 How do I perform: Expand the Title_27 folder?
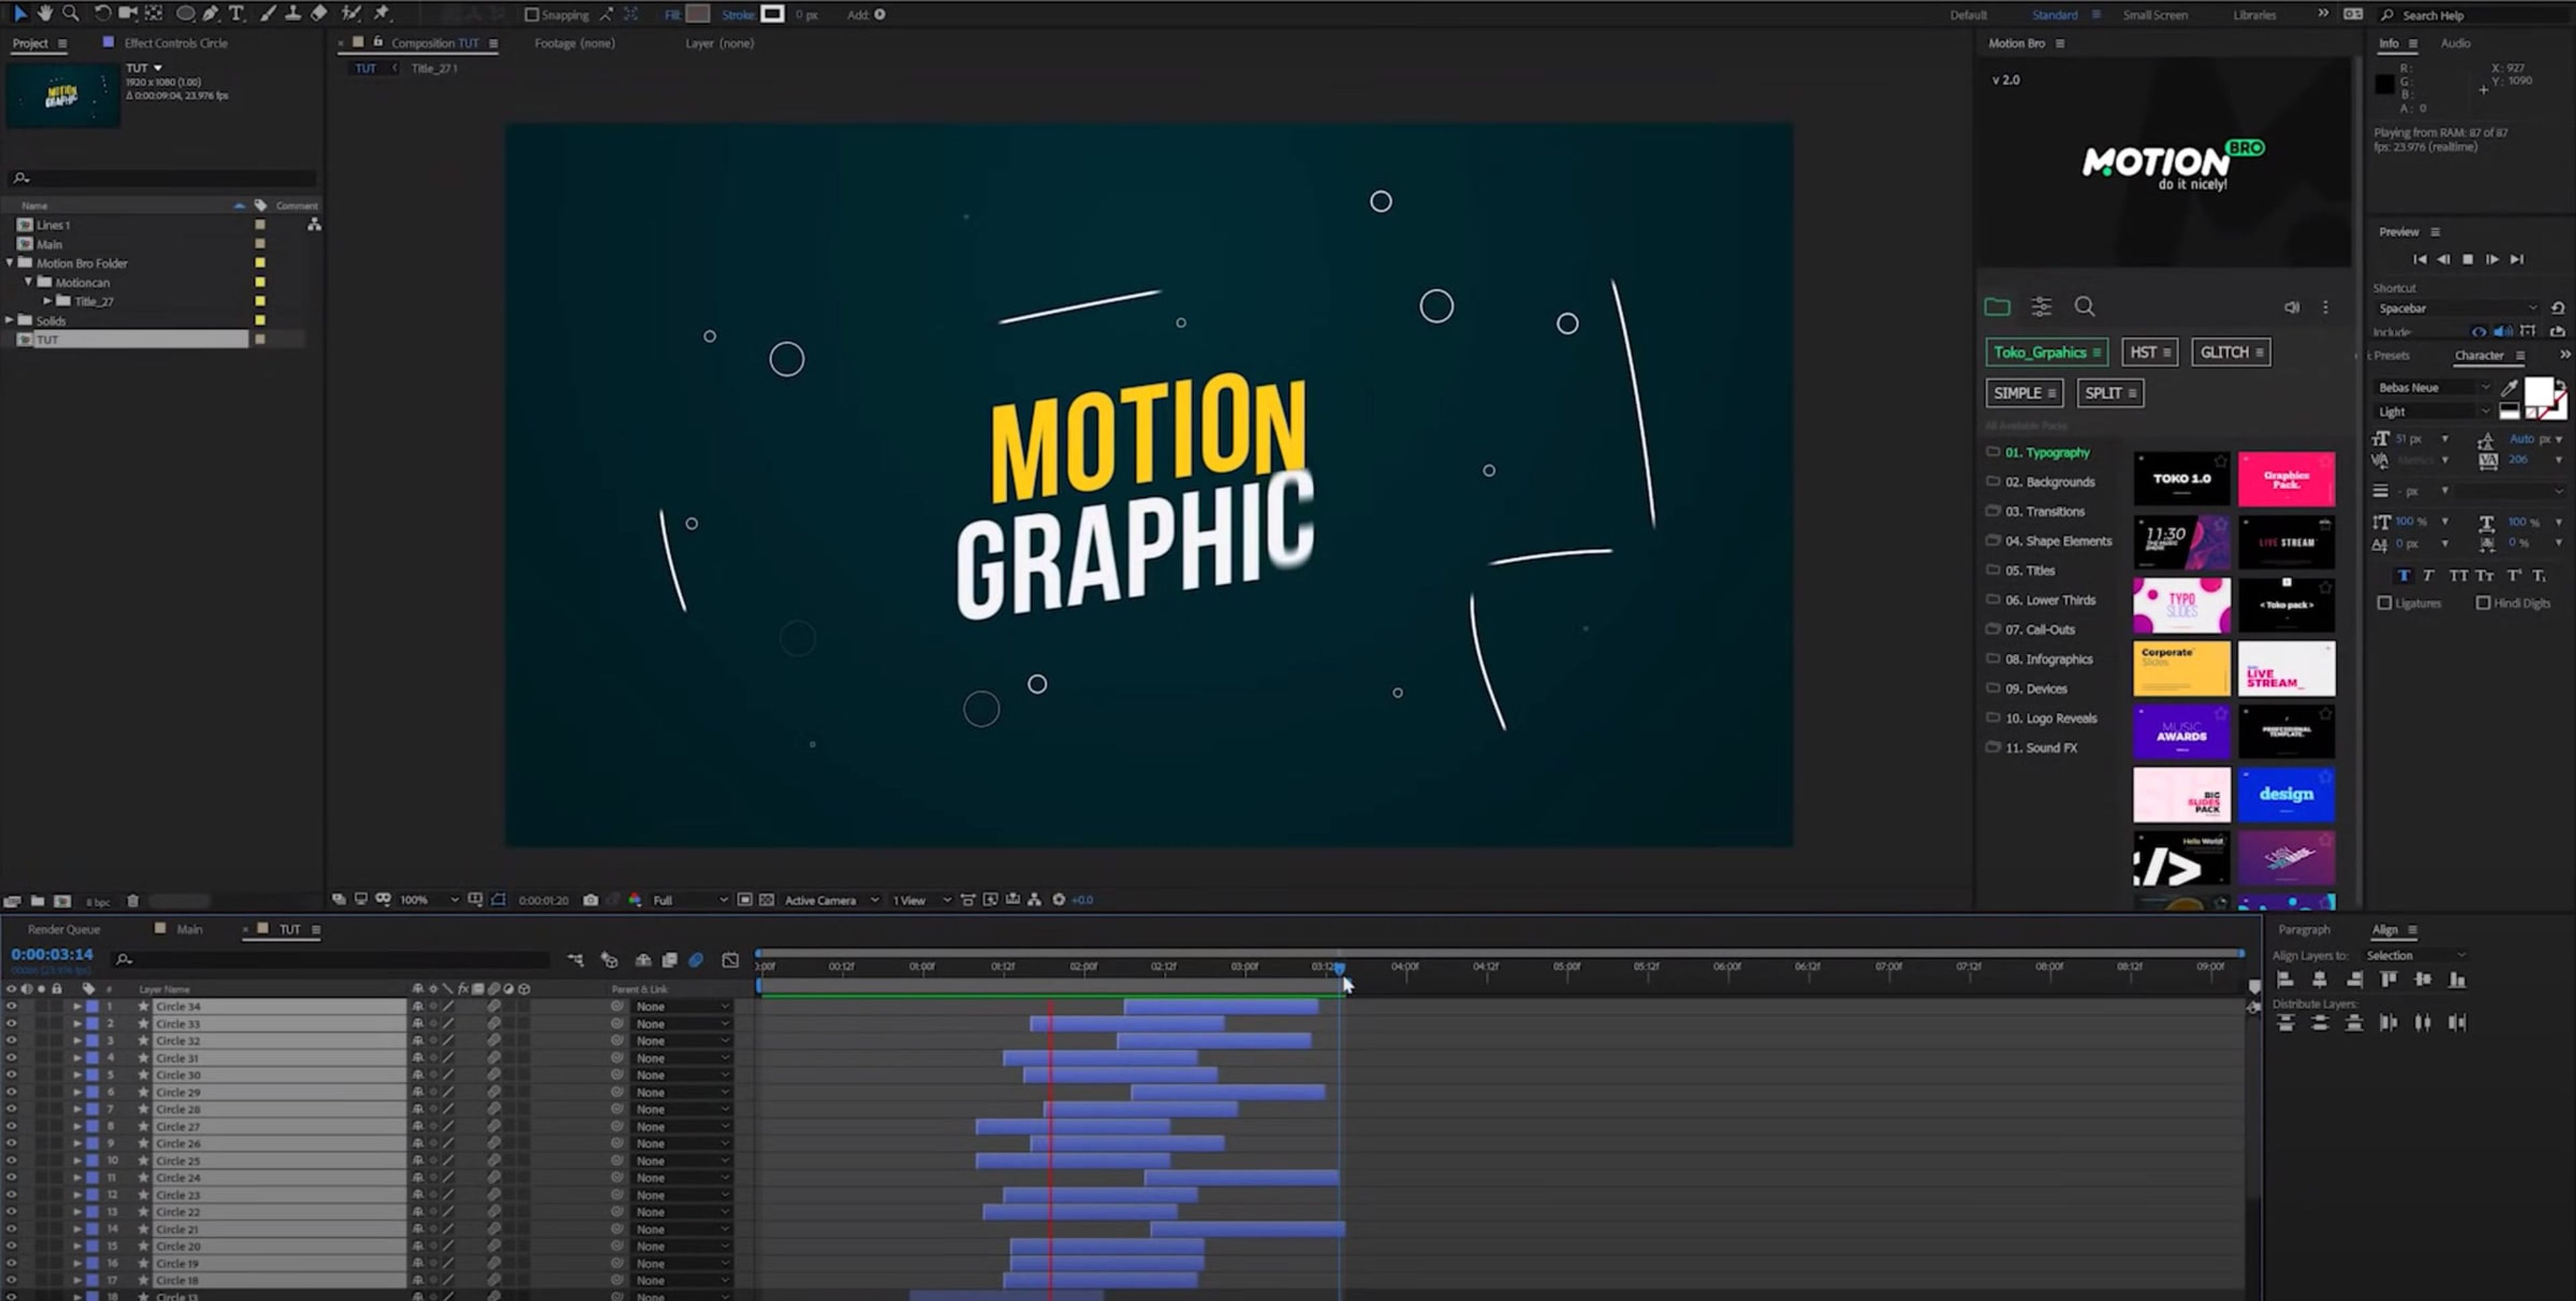47,301
